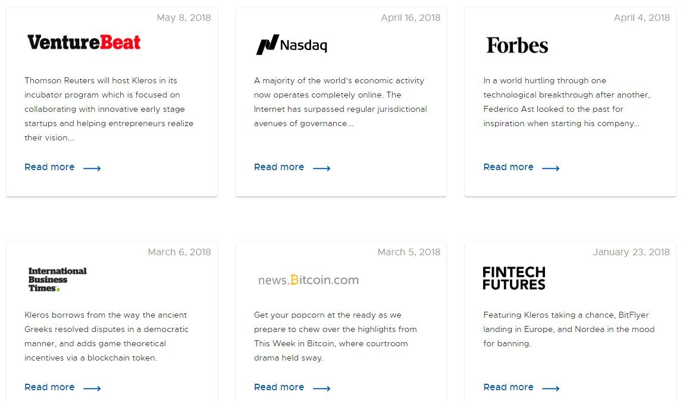Click the arrow in news.Bitcoin.com card
683x401 pixels.
(x=321, y=388)
